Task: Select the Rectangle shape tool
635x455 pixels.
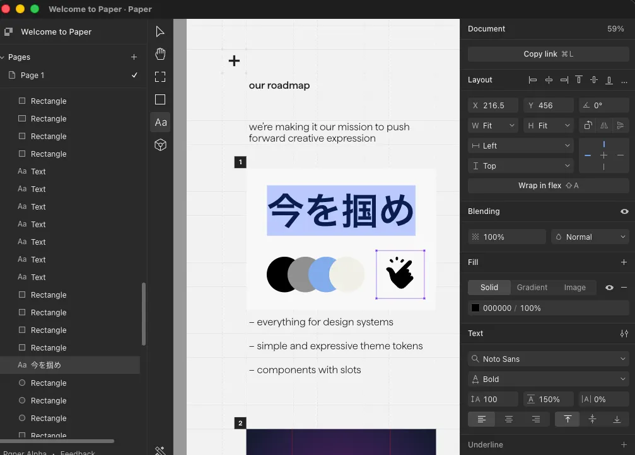Action: coord(160,99)
